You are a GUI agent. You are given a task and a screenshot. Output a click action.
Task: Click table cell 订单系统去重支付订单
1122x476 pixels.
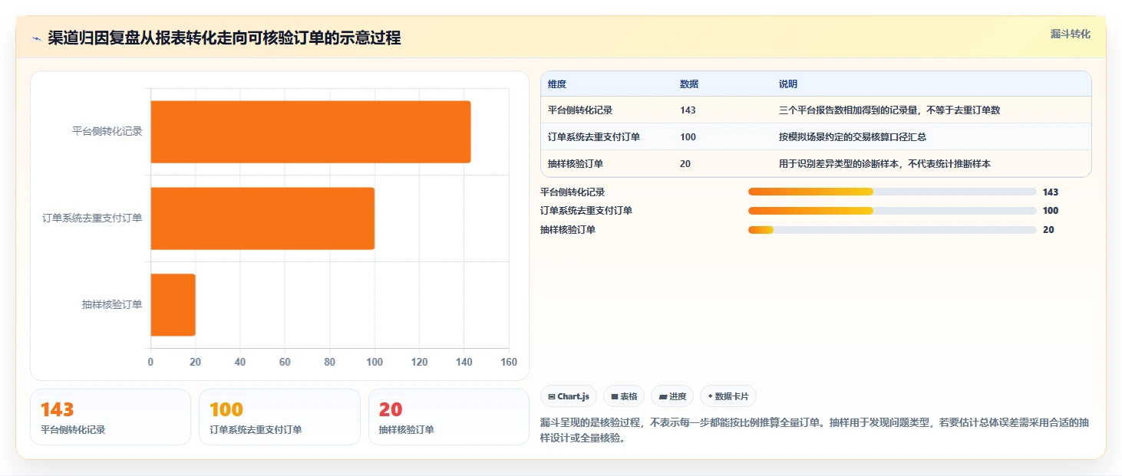coord(594,137)
